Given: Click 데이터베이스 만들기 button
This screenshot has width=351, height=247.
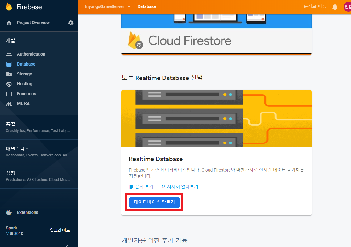Looking at the screenshot, I should tap(154, 202).
